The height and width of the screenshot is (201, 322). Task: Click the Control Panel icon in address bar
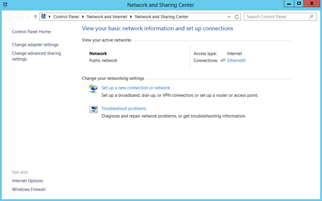point(43,17)
